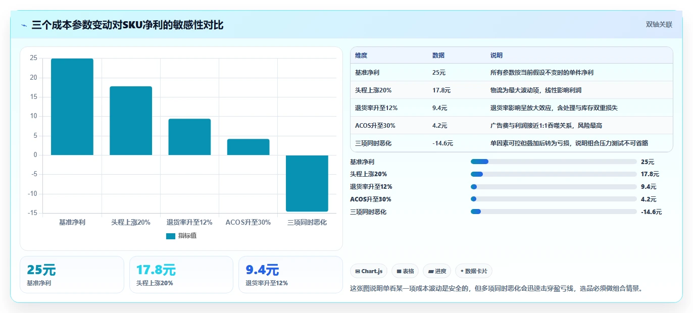Click the 退货率升至12% bar in chart
The width and height of the screenshot is (693, 313).
(x=189, y=137)
